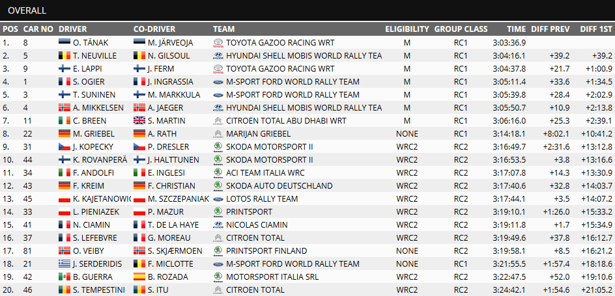Click the Citroen logo in Breen's row
This screenshot has height=296, width=615.
pos(218,121)
